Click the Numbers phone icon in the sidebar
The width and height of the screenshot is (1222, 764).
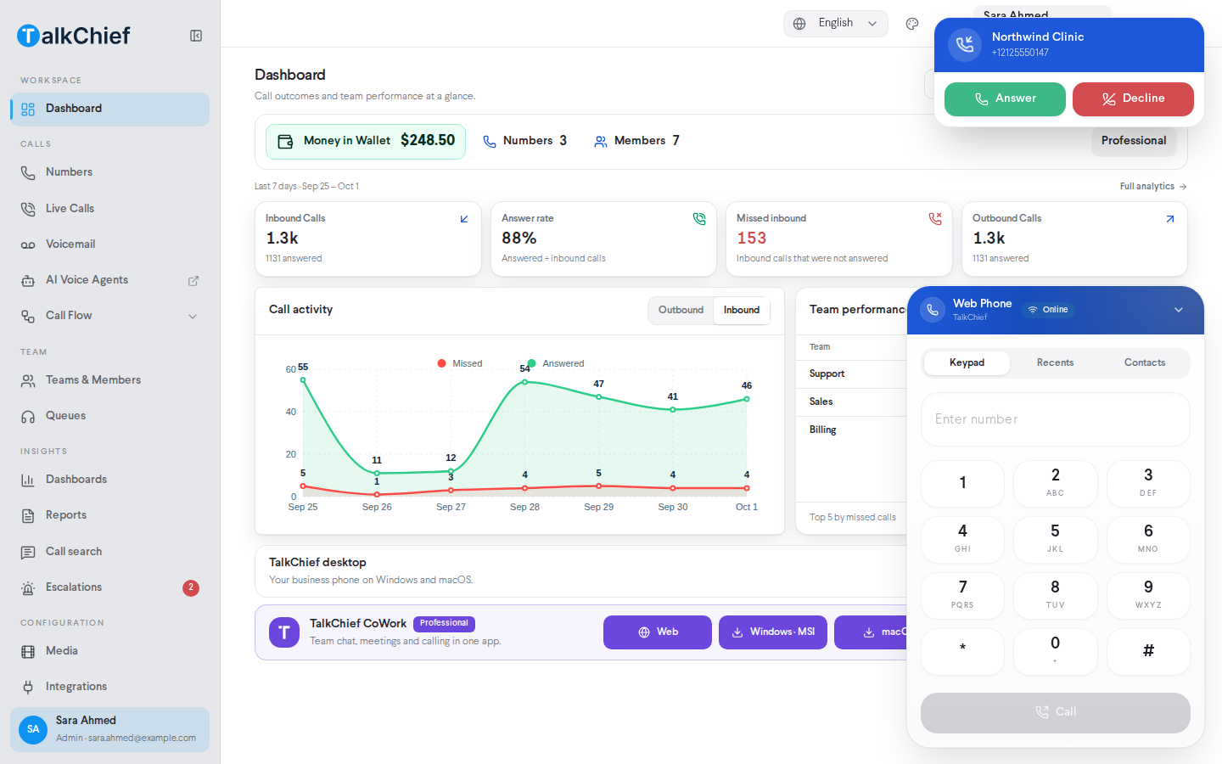(x=28, y=172)
